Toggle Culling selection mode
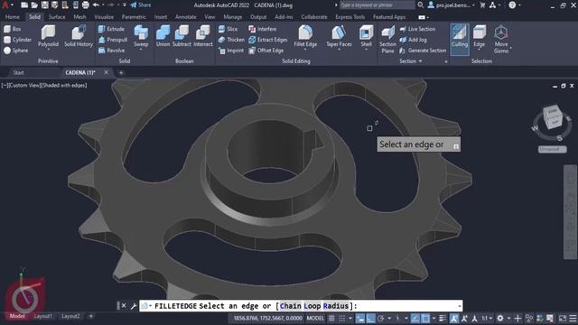The image size is (578, 325). pos(460,39)
